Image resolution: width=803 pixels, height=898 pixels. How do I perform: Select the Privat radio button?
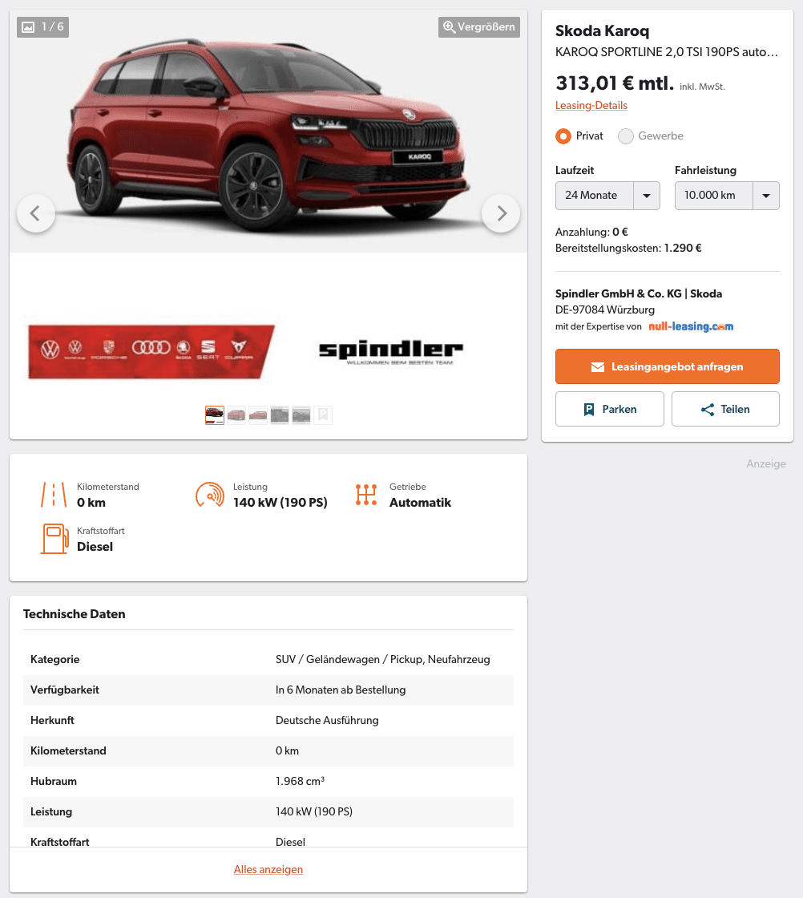click(x=563, y=136)
